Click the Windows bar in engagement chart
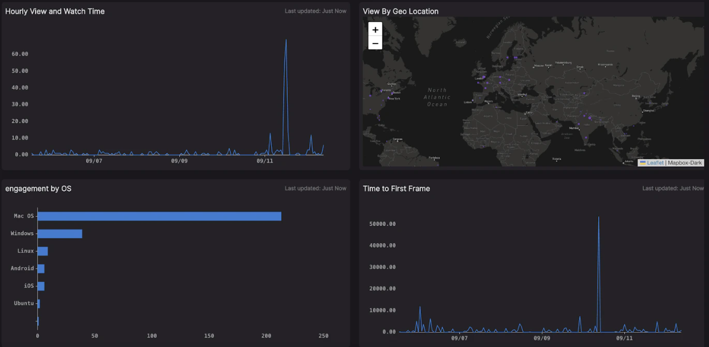This screenshot has width=709, height=347. pos(60,234)
